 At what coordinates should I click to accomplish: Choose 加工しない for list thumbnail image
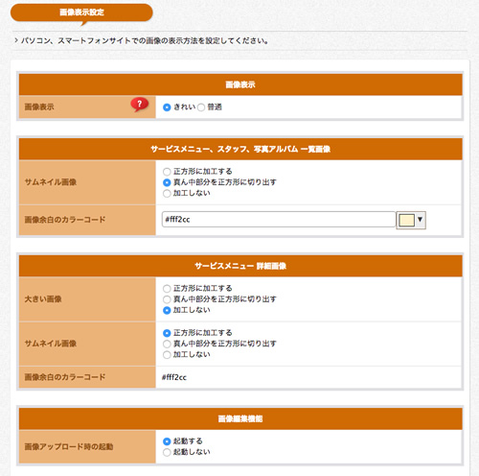tap(167, 194)
